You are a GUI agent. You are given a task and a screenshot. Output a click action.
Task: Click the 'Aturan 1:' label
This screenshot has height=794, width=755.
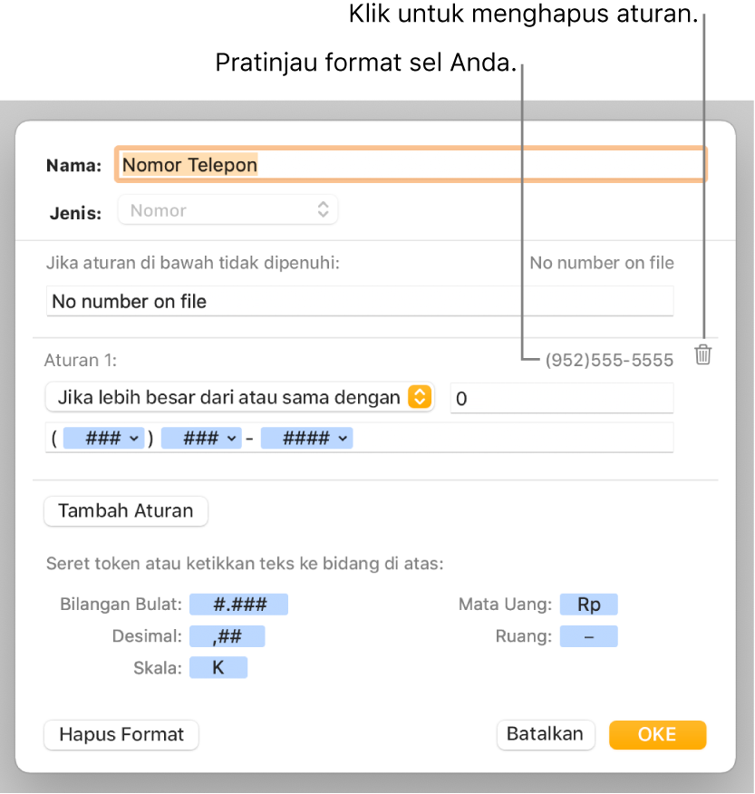(81, 360)
